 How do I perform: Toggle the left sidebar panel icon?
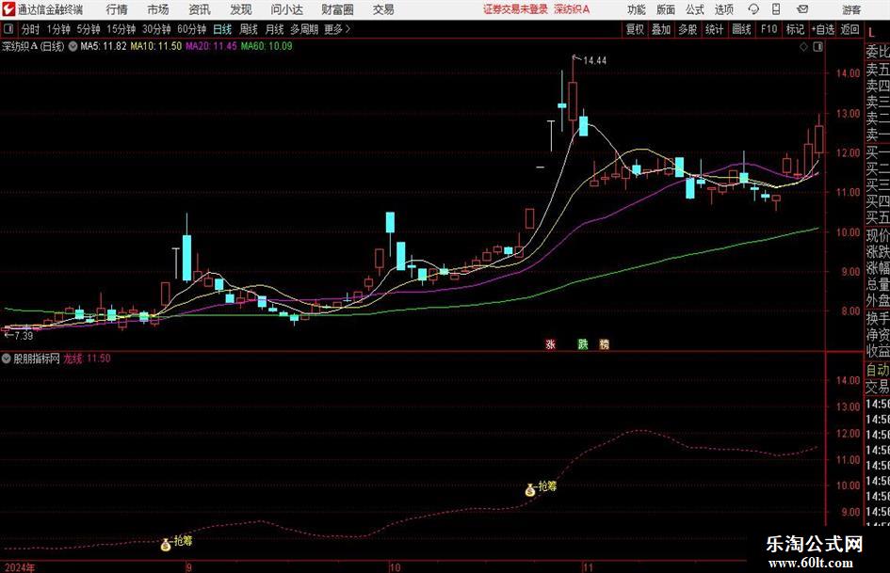click(x=8, y=29)
